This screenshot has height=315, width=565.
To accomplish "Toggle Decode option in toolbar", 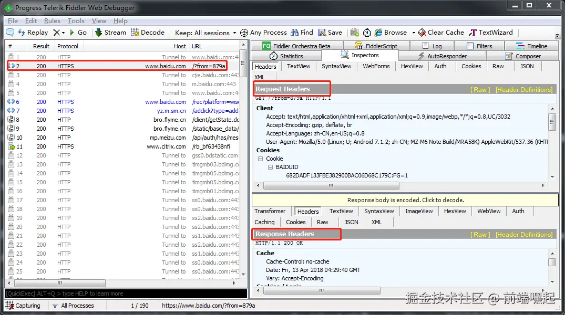I will pyautogui.click(x=148, y=33).
